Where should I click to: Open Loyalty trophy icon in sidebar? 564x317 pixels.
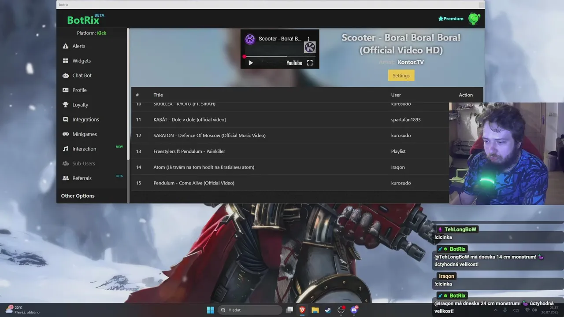[66, 105]
